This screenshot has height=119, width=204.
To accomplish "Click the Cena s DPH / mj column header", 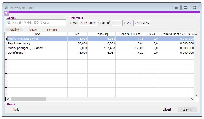I will (x=130, y=34).
